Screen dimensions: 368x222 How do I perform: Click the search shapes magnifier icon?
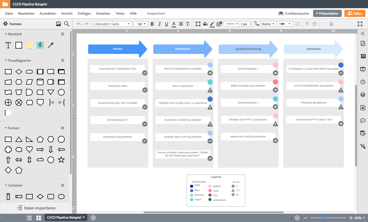(x=67, y=24)
